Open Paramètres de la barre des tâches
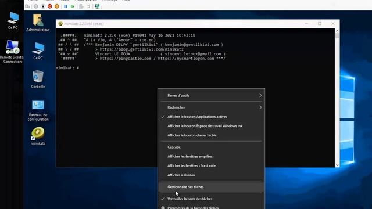This screenshot has height=209, width=372. [x=212, y=207]
